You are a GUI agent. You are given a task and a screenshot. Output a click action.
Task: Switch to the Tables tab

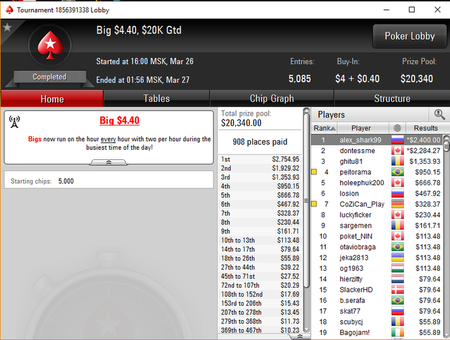click(156, 98)
